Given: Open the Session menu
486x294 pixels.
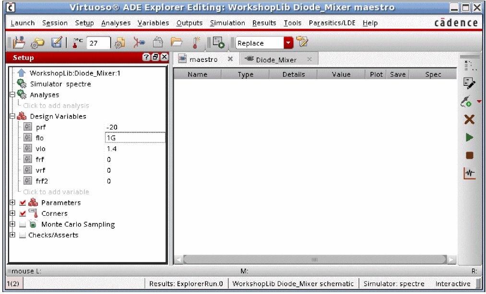Looking at the screenshot, I should 55,23.
